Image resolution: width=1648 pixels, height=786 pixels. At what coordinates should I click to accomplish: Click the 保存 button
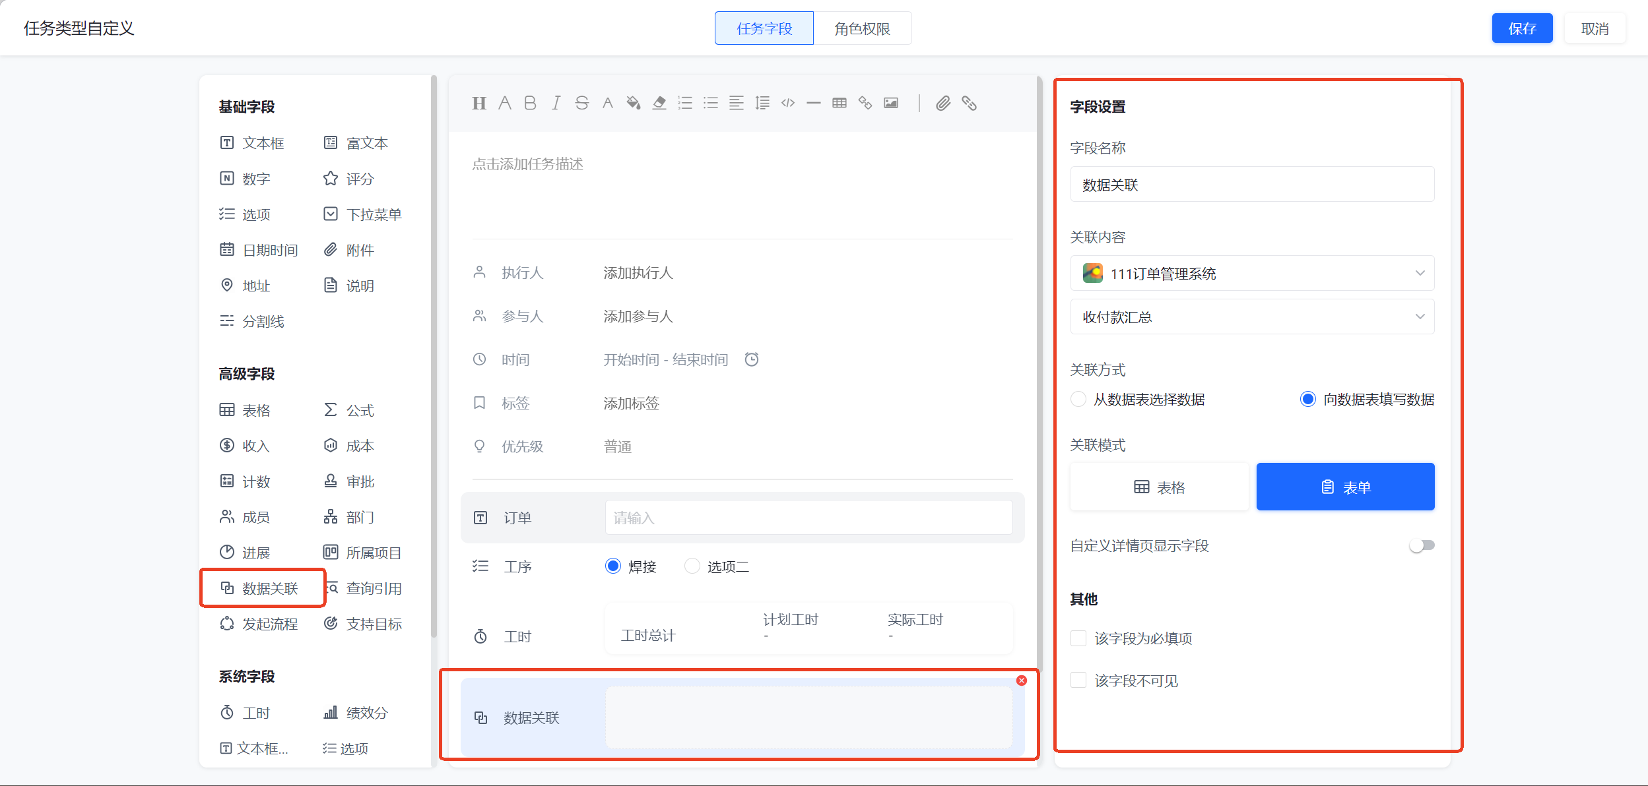point(1522,28)
